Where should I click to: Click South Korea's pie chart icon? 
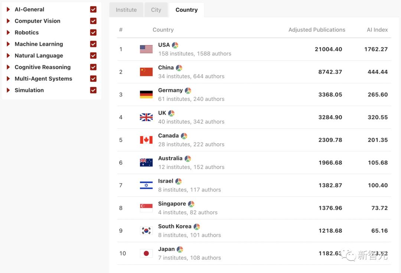click(x=197, y=227)
